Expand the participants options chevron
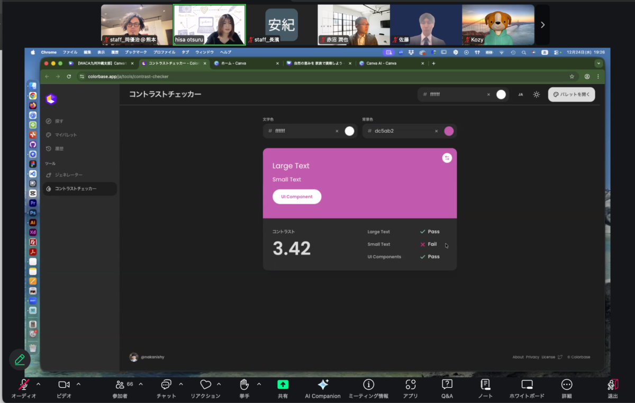 click(x=141, y=384)
